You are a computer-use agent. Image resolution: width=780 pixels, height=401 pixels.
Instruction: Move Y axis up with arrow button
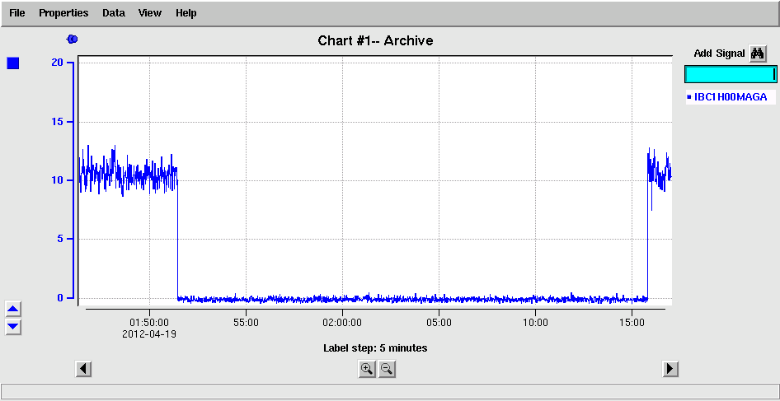(x=13, y=309)
